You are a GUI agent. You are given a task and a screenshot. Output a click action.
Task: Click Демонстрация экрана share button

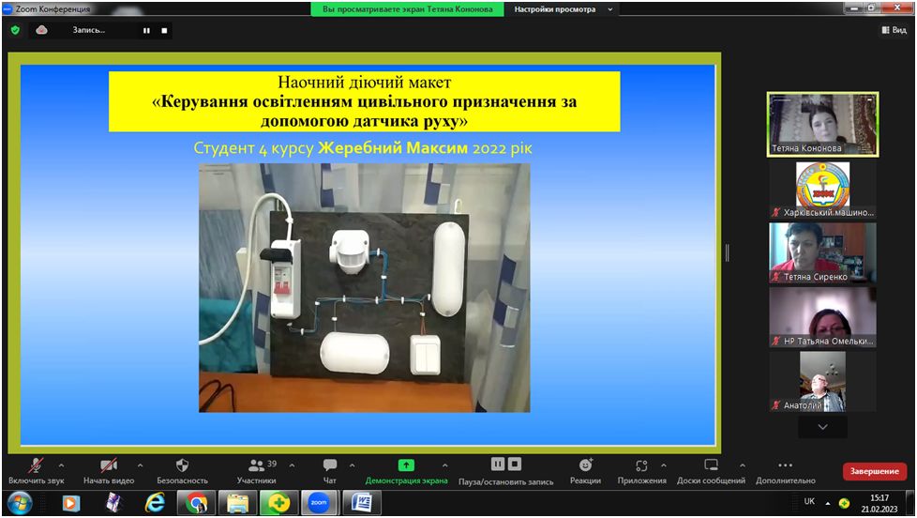406,471
